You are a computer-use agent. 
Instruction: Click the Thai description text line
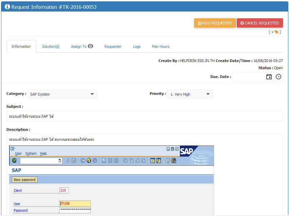point(51,139)
